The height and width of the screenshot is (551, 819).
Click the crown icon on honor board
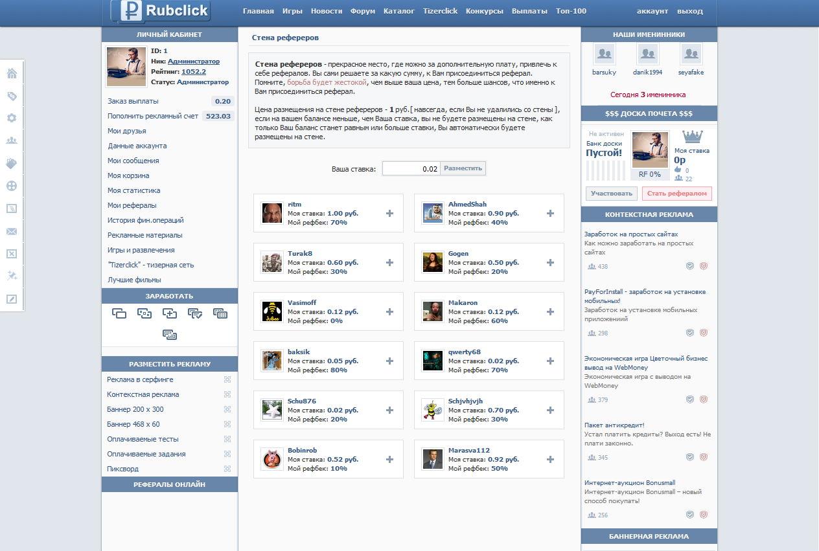(693, 137)
